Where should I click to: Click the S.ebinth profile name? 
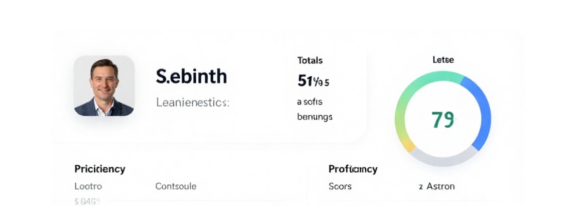click(191, 76)
